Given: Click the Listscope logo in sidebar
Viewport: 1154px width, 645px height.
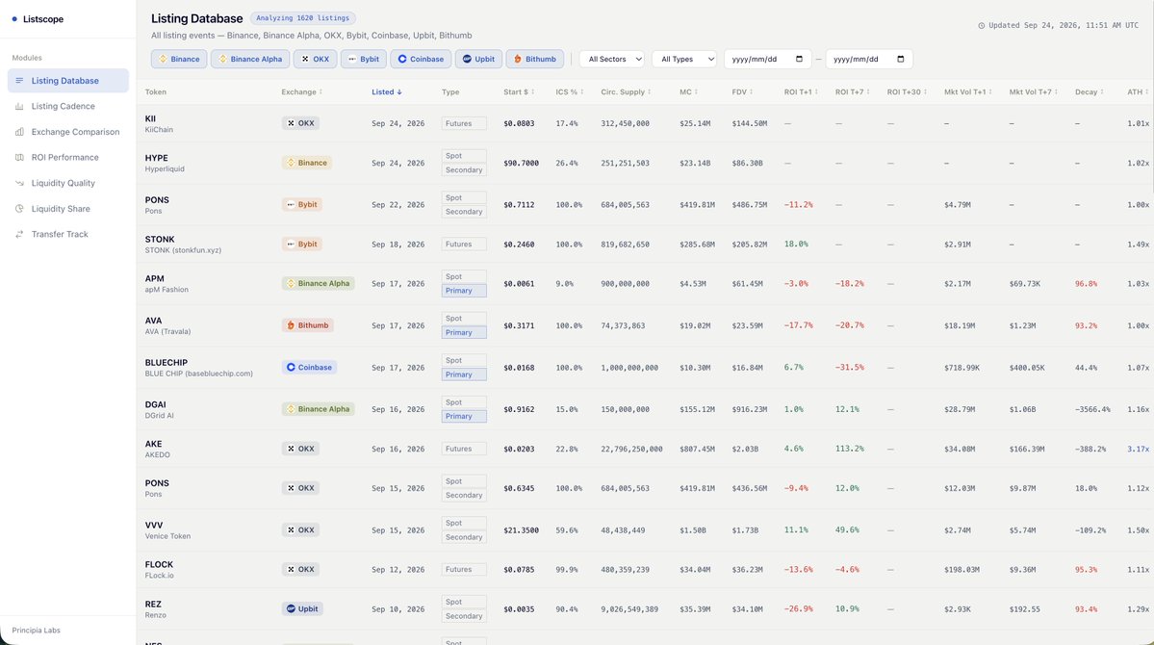Looking at the screenshot, I should (38, 19).
